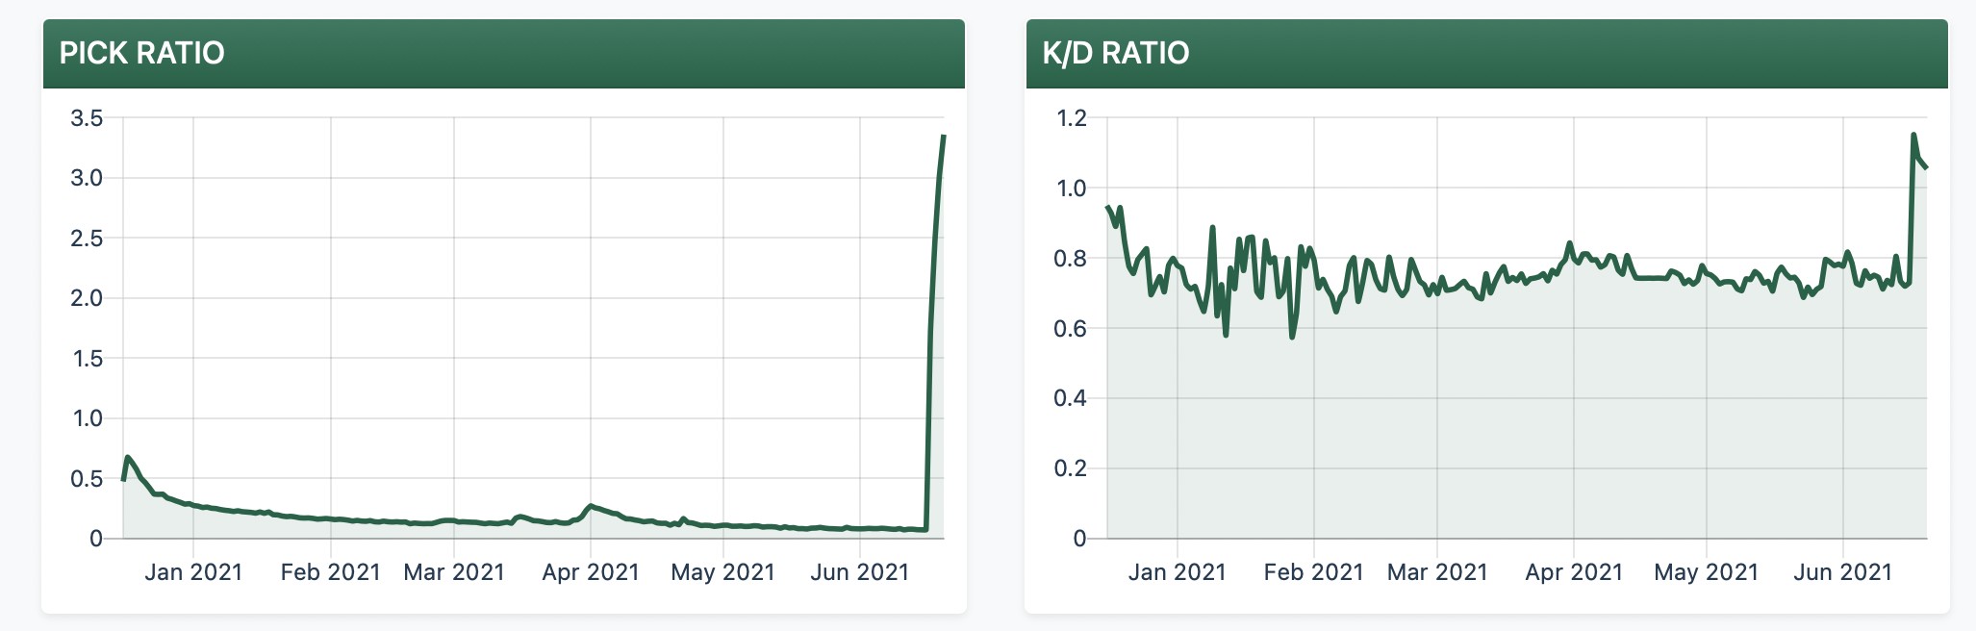Click the 0.6 y-axis label on K/D Ratio

pyautogui.click(x=1071, y=328)
